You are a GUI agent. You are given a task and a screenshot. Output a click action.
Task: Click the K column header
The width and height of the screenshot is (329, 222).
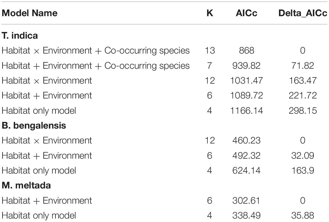(x=210, y=13)
